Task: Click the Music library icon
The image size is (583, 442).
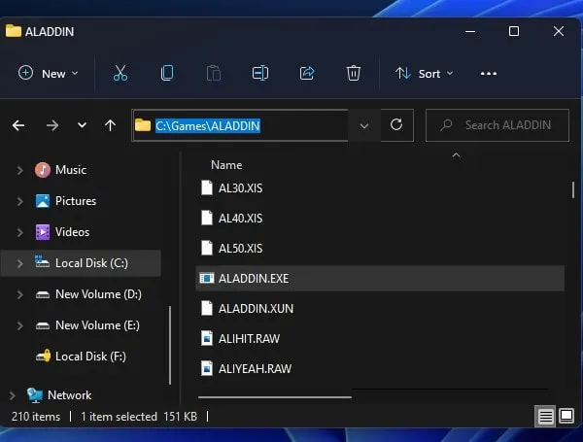Action: tap(43, 170)
